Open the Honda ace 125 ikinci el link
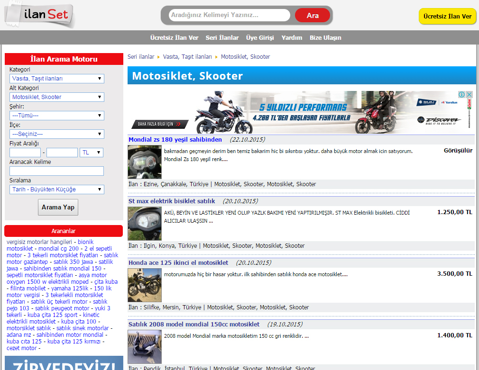Screen dimensions: 479x370 (178, 262)
